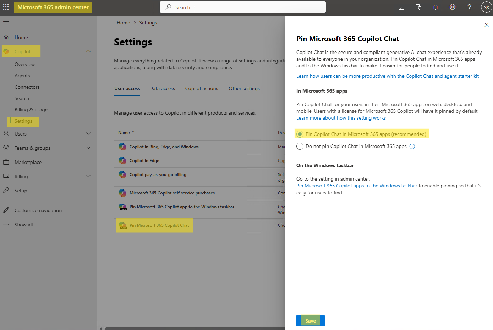Screen dimensions: 493x330
Task: Click the top Search box
Action: 243,7
